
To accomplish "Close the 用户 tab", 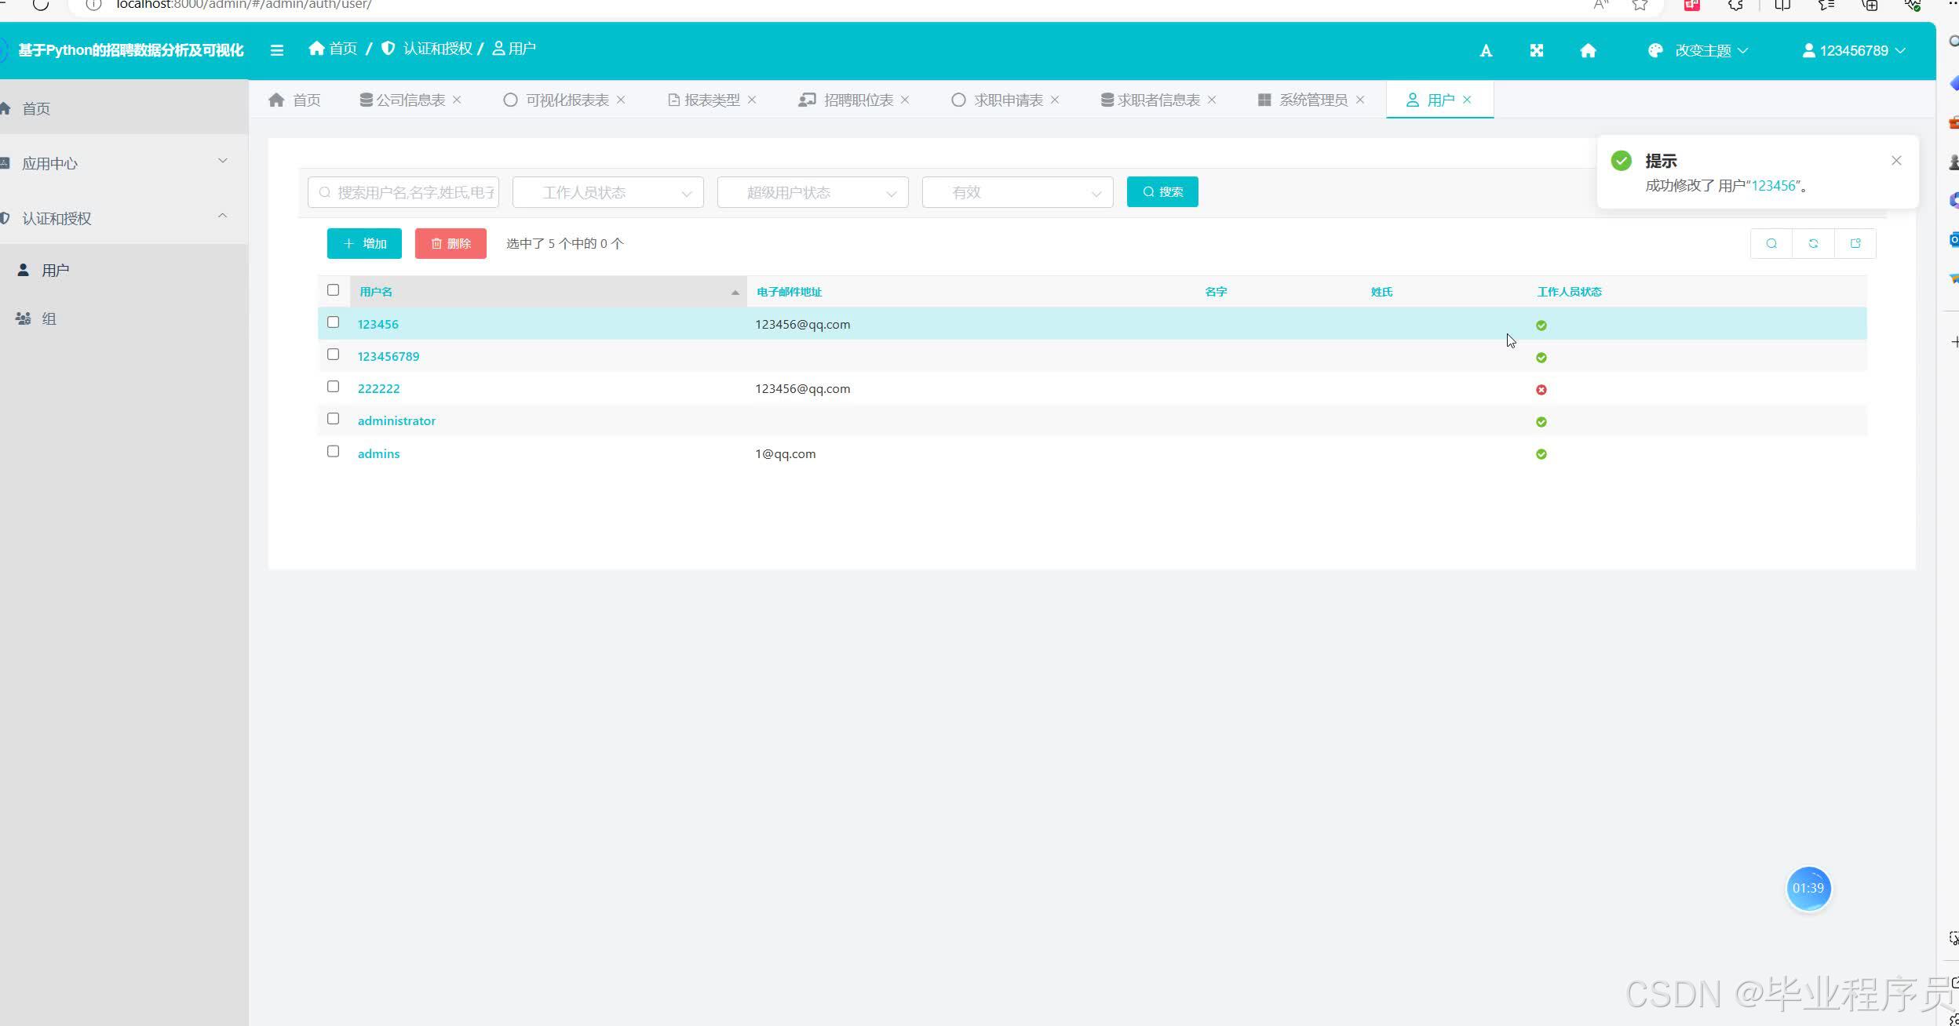I will (x=1467, y=100).
